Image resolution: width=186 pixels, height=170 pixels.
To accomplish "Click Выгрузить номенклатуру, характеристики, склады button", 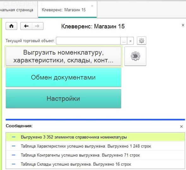I will [63, 56].
